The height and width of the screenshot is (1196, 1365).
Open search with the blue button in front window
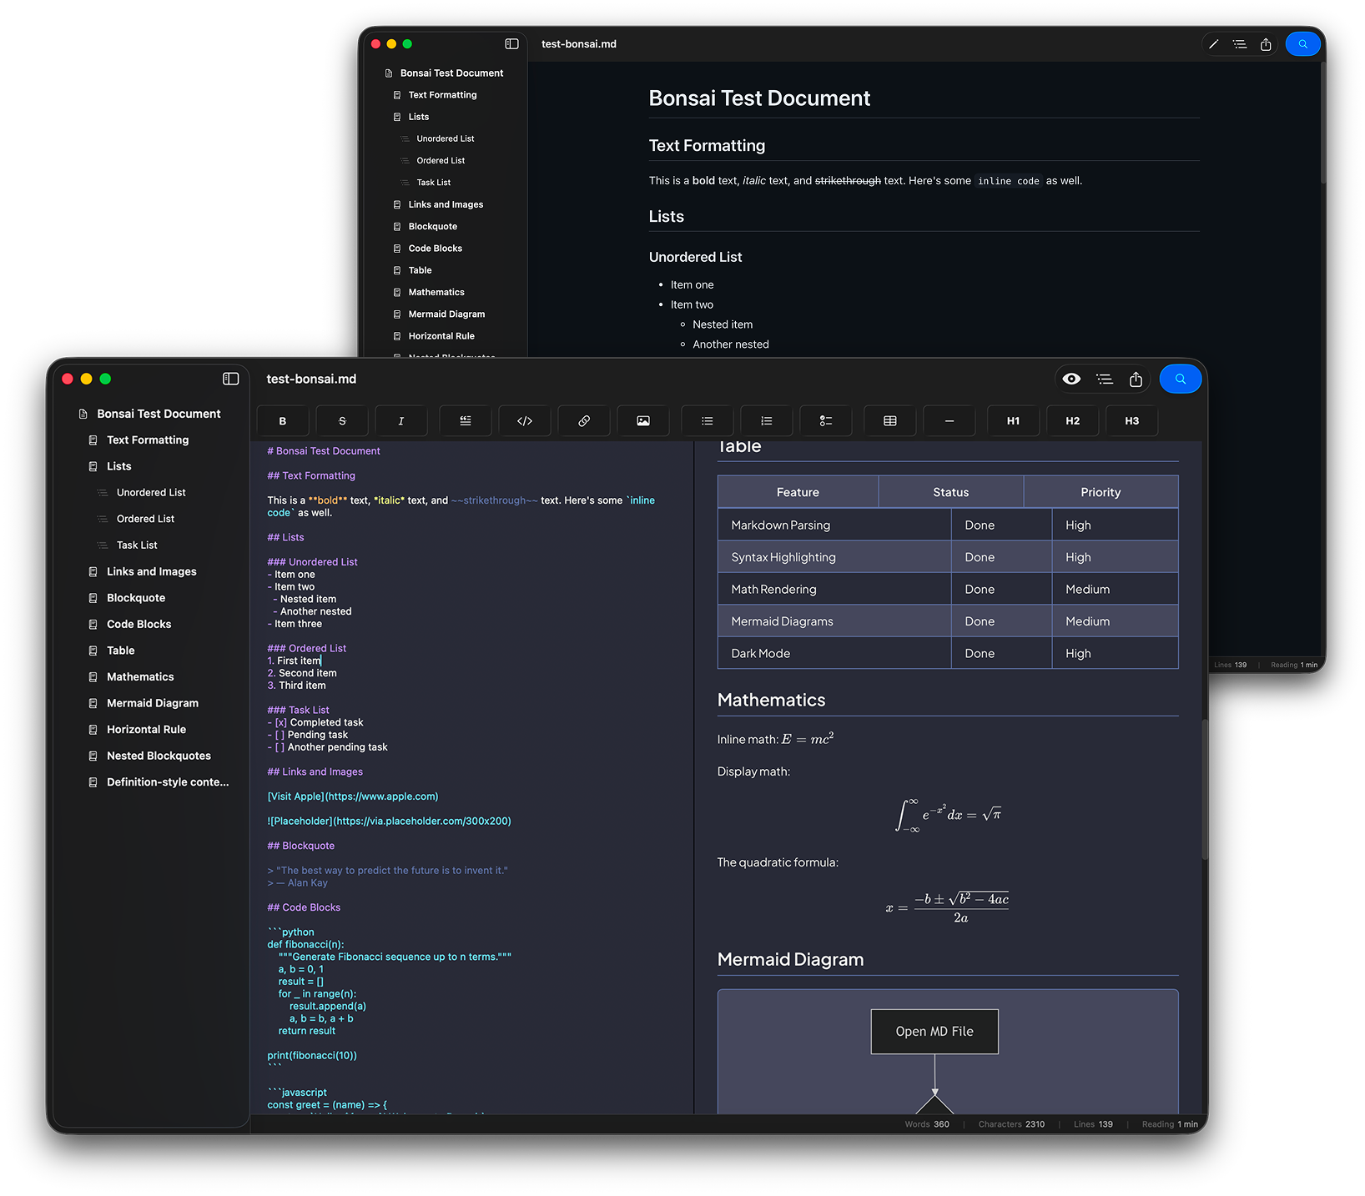(1181, 379)
